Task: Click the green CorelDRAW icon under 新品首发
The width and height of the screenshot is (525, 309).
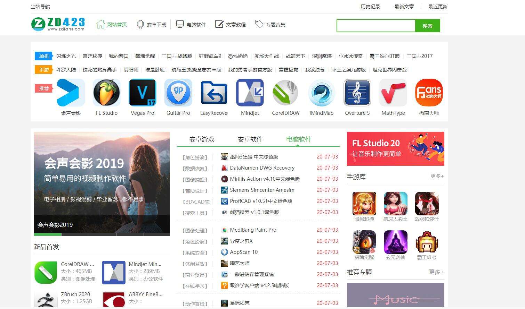Action: (x=46, y=273)
